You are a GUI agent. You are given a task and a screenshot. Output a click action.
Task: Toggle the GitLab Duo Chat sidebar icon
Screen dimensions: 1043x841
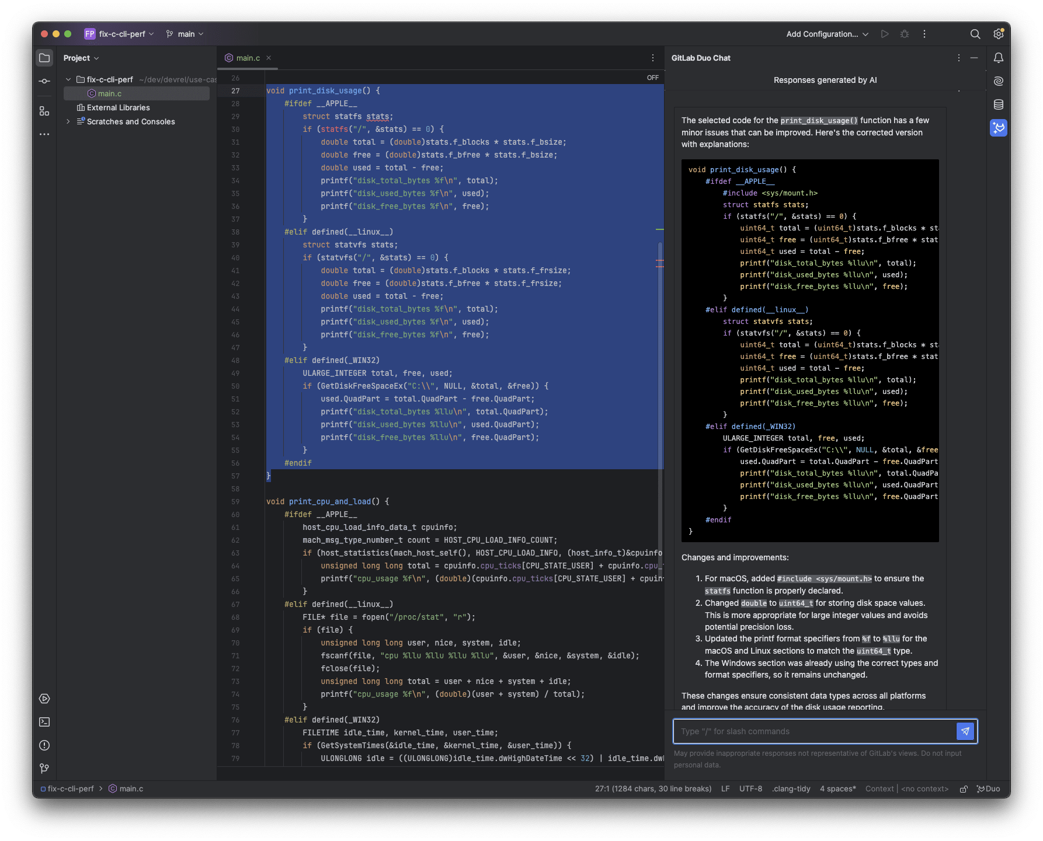tap(999, 128)
